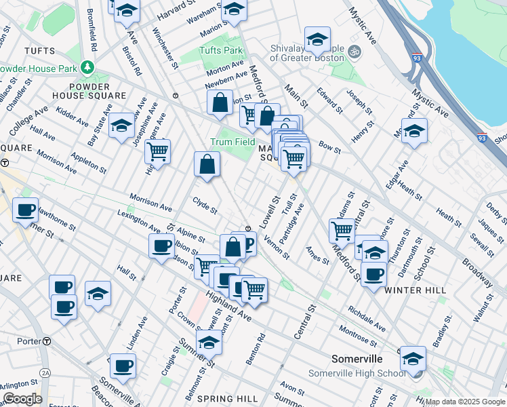The width and height of the screenshot is (507, 407).
Task: Select the I-93 shield near Mystic Ave top
Action: tap(417, 58)
